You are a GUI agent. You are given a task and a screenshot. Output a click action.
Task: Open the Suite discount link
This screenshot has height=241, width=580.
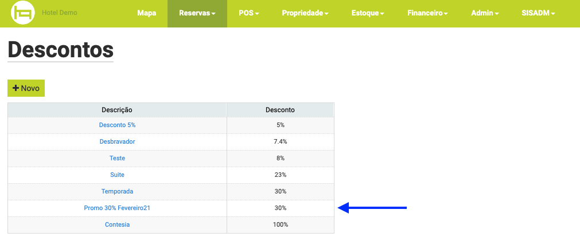117,175
